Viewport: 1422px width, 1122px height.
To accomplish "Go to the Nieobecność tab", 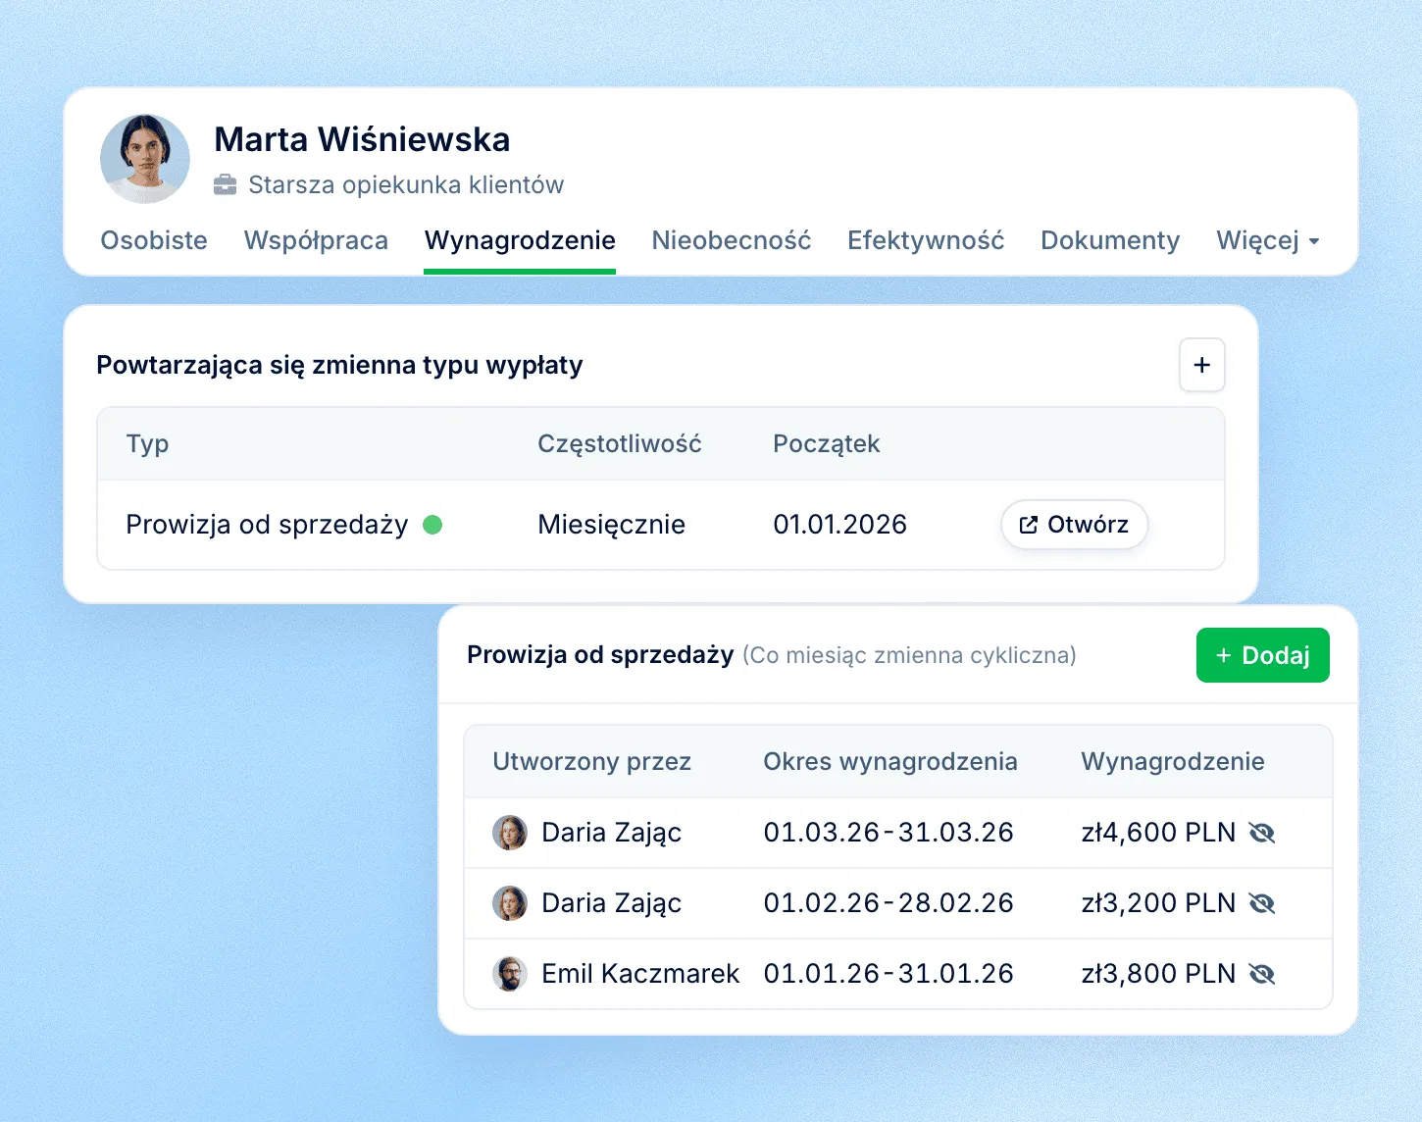I will coord(732,240).
